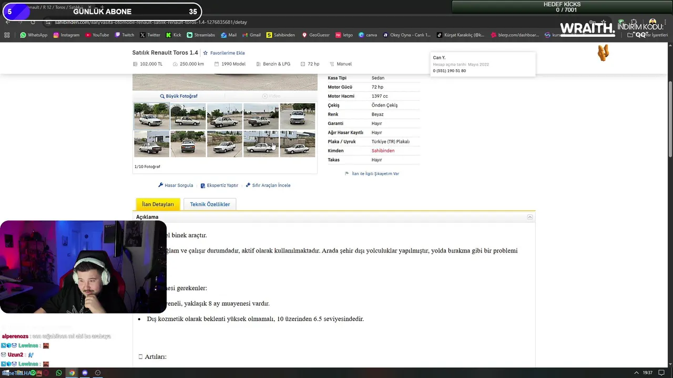673x378 pixels.
Task: Open the Mail bookmark
Action: pos(229,35)
